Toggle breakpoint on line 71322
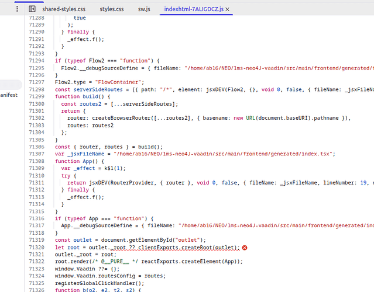374x292 pixels. 39,262
